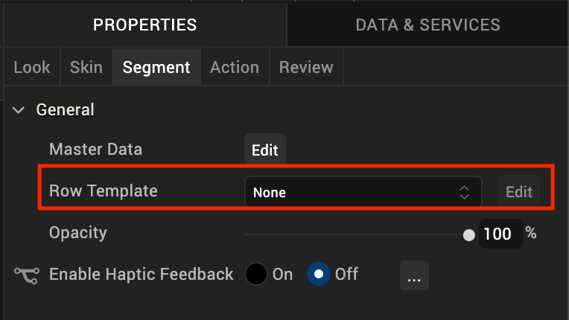Image resolution: width=569 pixels, height=320 pixels.
Task: Click the Opacity slider handle
Action: coord(468,235)
